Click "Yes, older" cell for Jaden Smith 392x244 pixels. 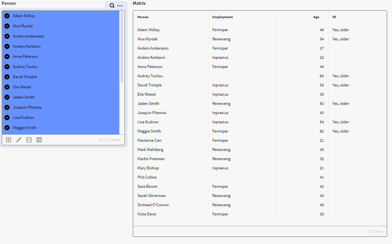click(x=340, y=104)
